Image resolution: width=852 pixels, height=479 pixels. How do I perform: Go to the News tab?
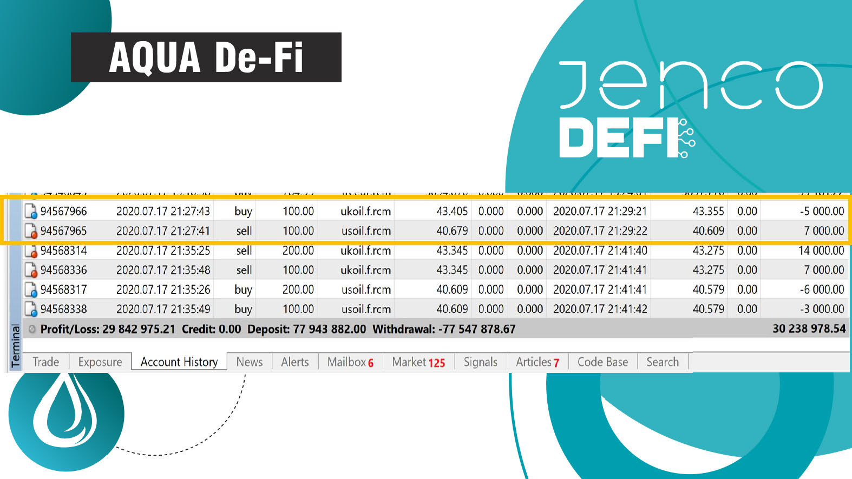pyautogui.click(x=250, y=362)
